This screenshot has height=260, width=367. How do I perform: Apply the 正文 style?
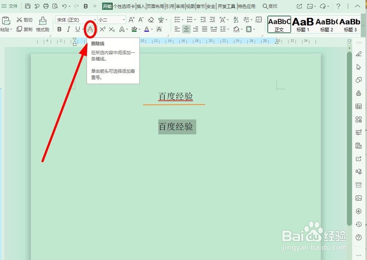click(279, 24)
